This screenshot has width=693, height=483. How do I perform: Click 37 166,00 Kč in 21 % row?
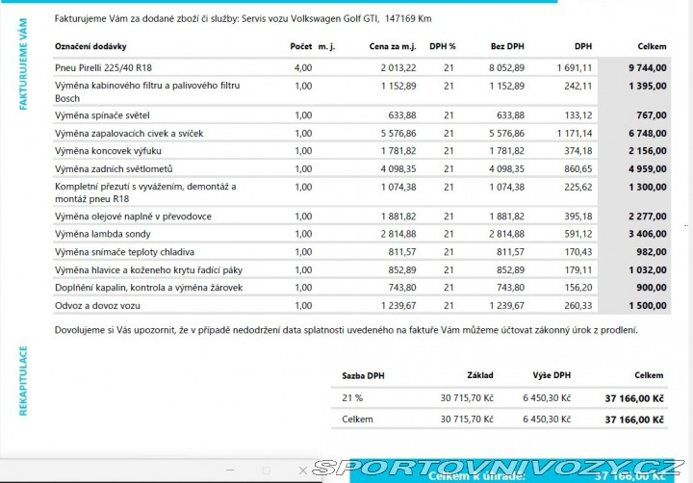tap(634, 398)
